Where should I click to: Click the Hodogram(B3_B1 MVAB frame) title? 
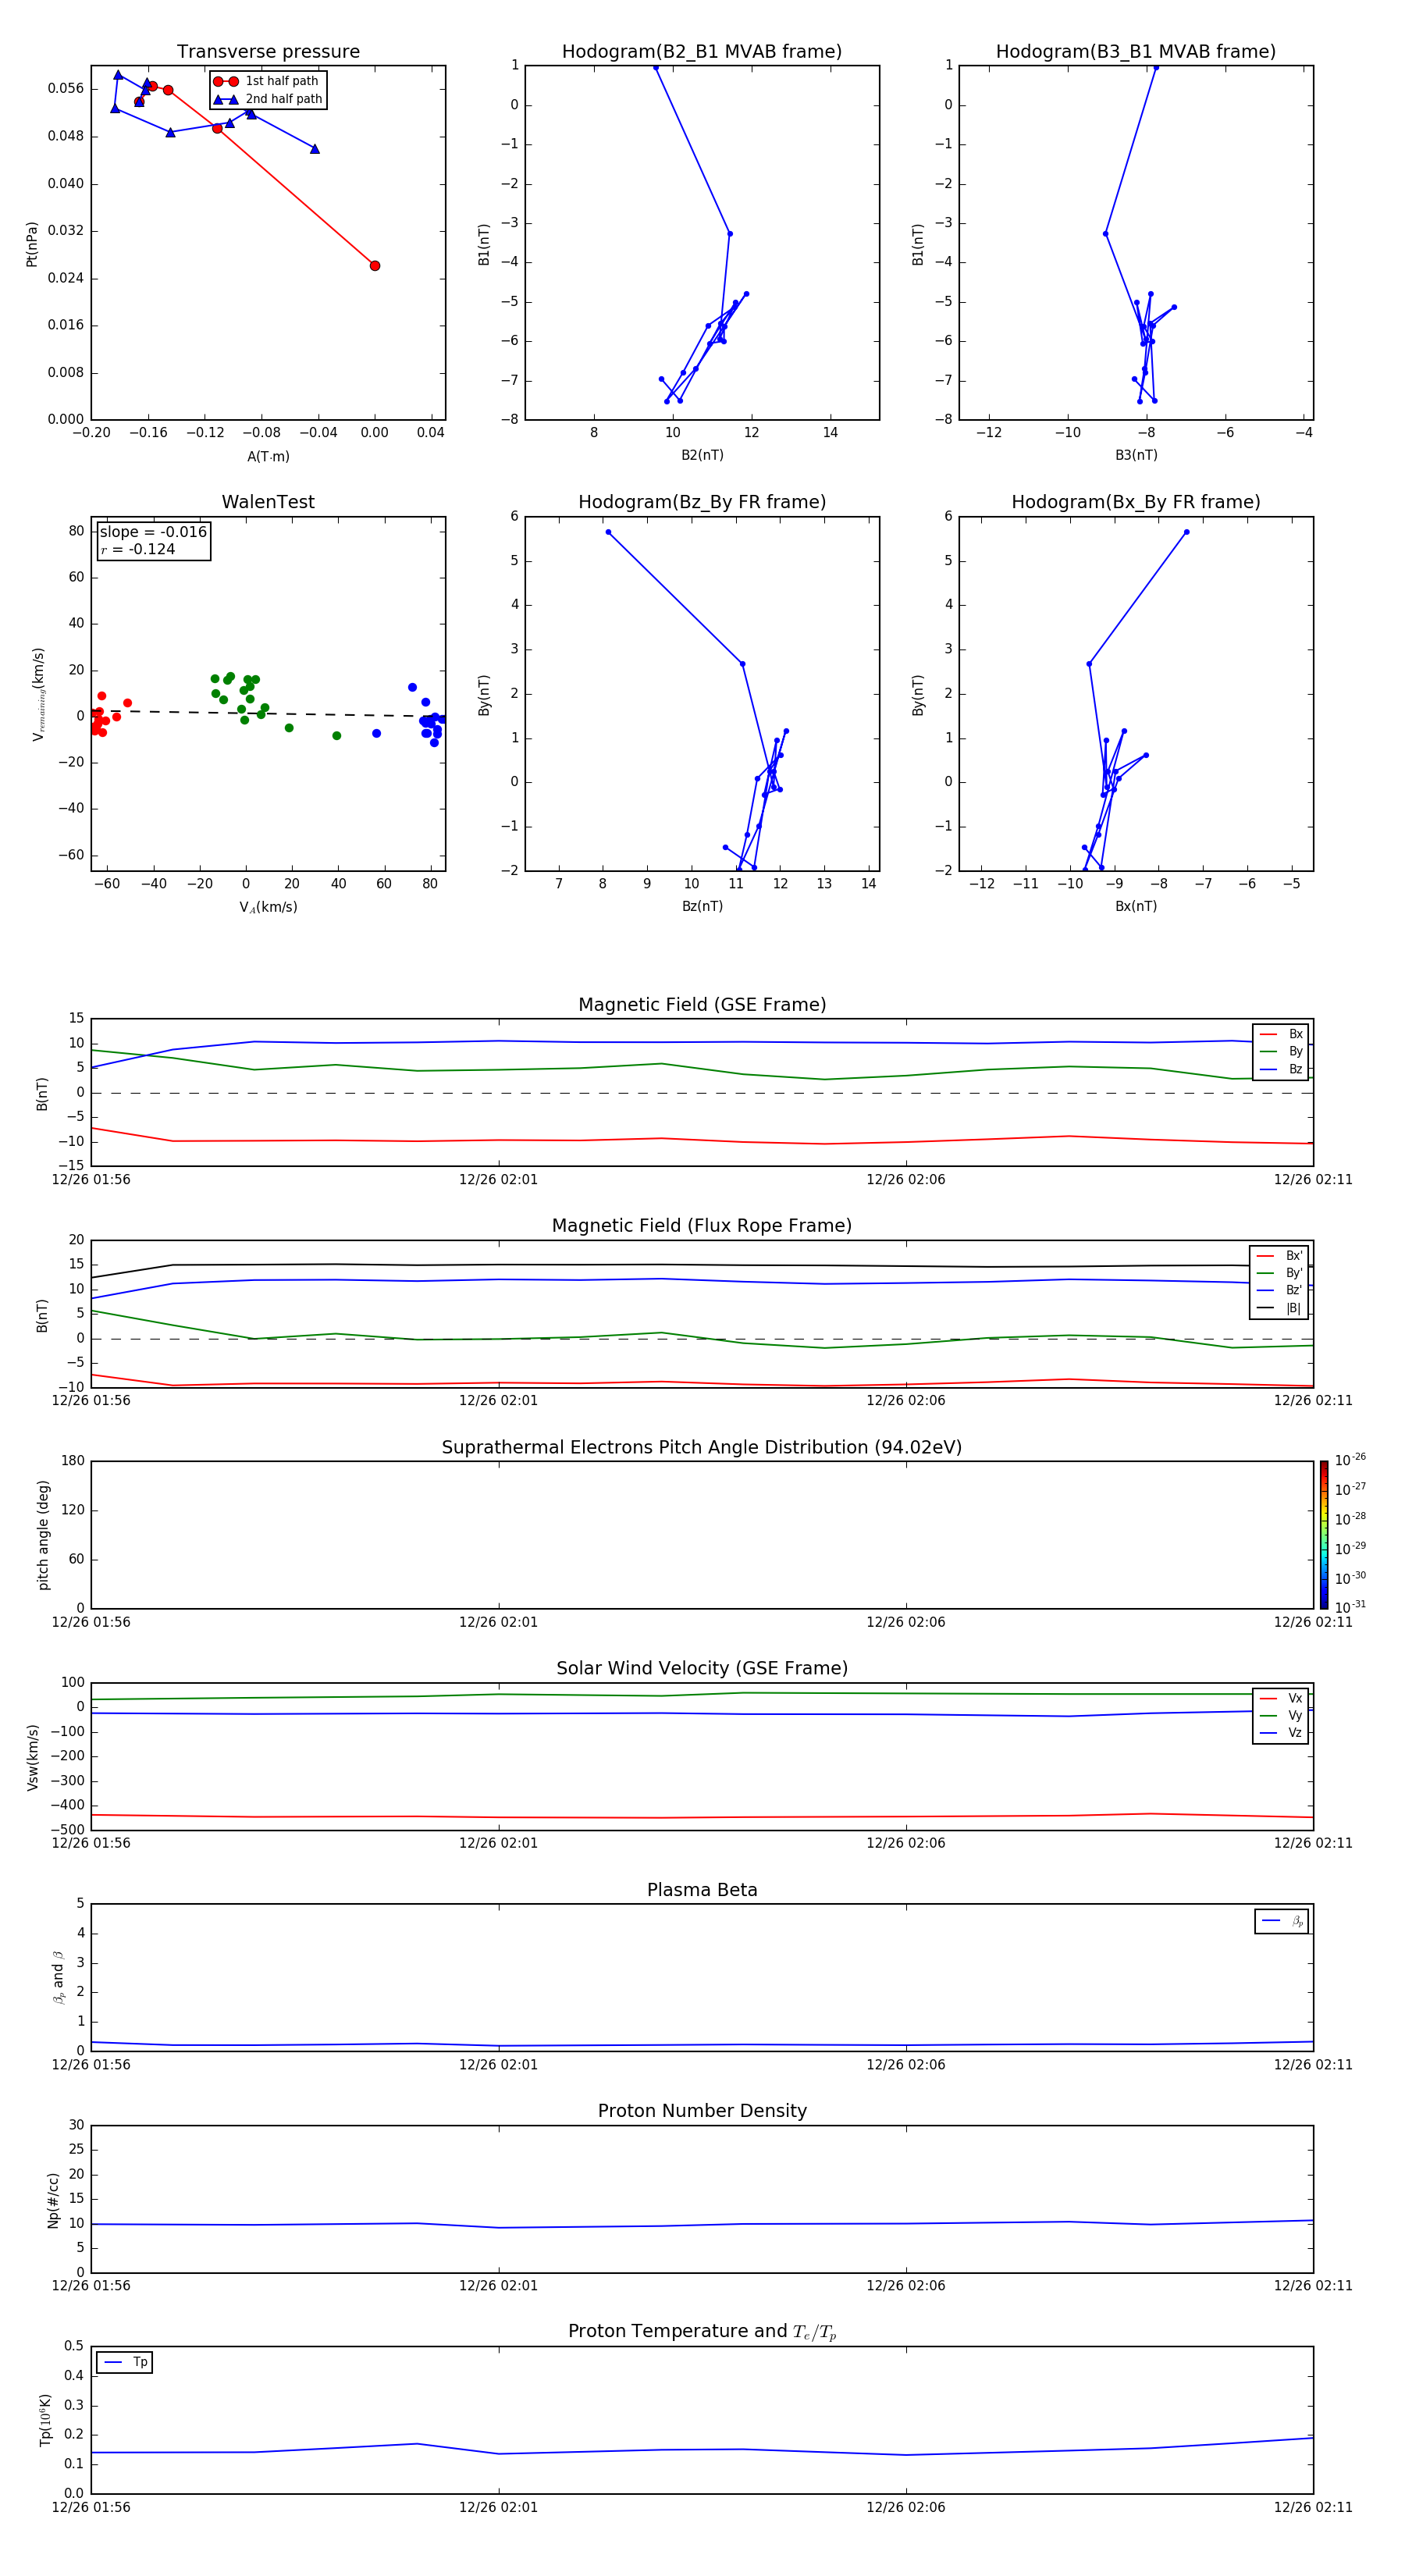coord(1136,52)
